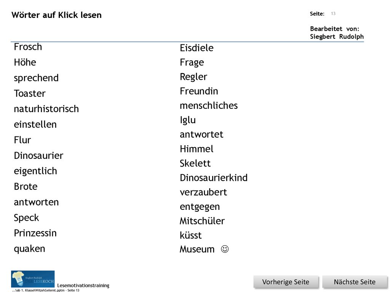Viewport: 390px width, 292px height.
Task: Click the word naturhistorisch
Action: coord(46,109)
